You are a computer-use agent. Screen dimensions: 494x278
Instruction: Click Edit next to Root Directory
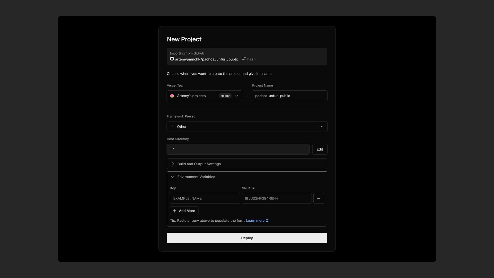pos(320,149)
